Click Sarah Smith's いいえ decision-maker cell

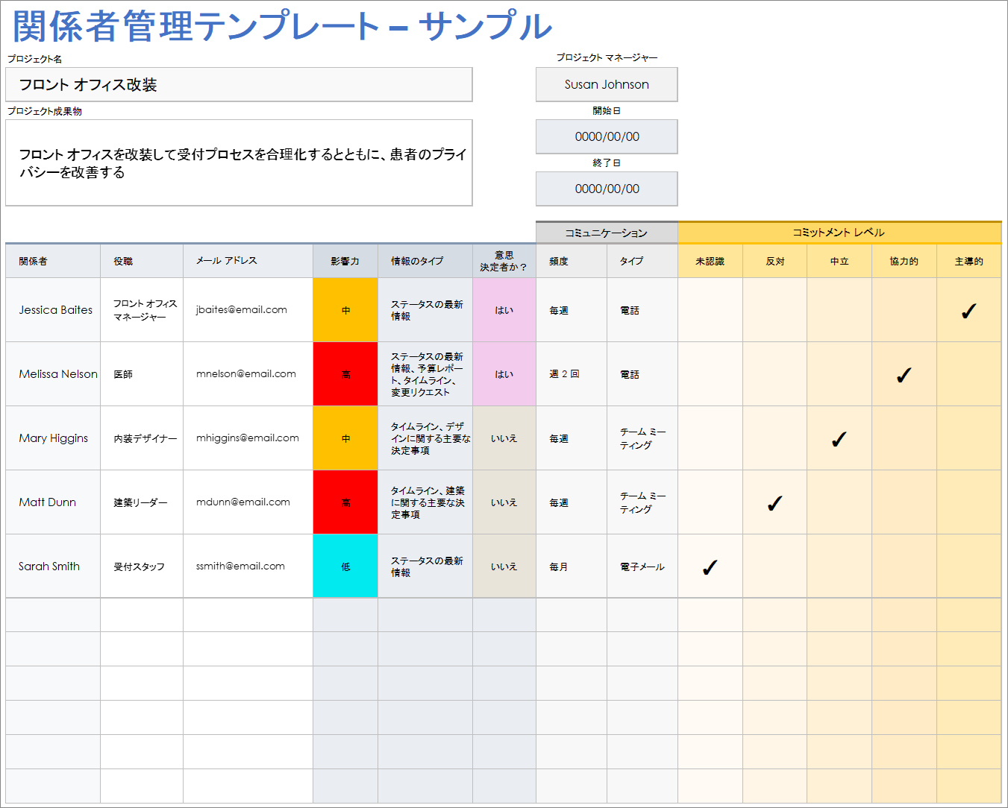[504, 566]
